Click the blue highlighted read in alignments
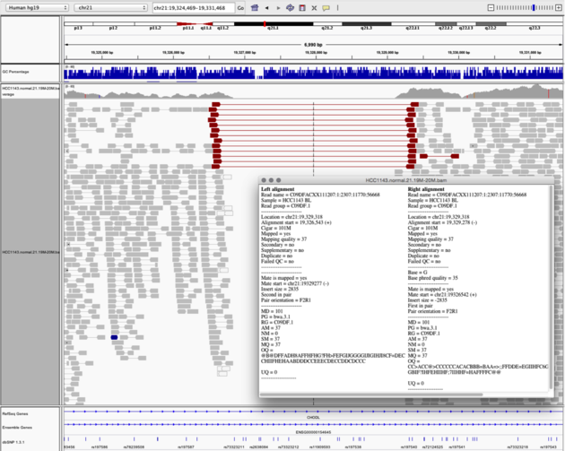This screenshot has height=451, width=565. click(116, 338)
